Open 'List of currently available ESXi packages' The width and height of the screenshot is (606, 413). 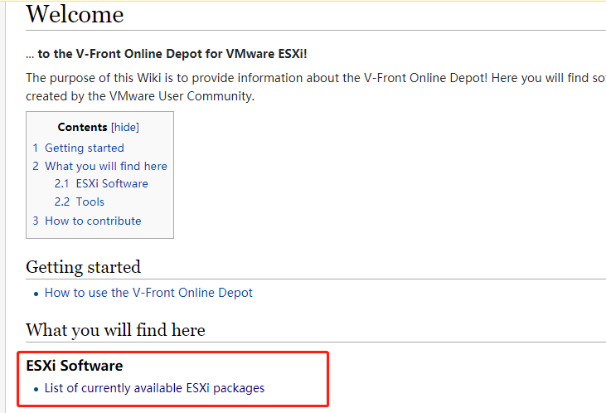pyautogui.click(x=154, y=388)
